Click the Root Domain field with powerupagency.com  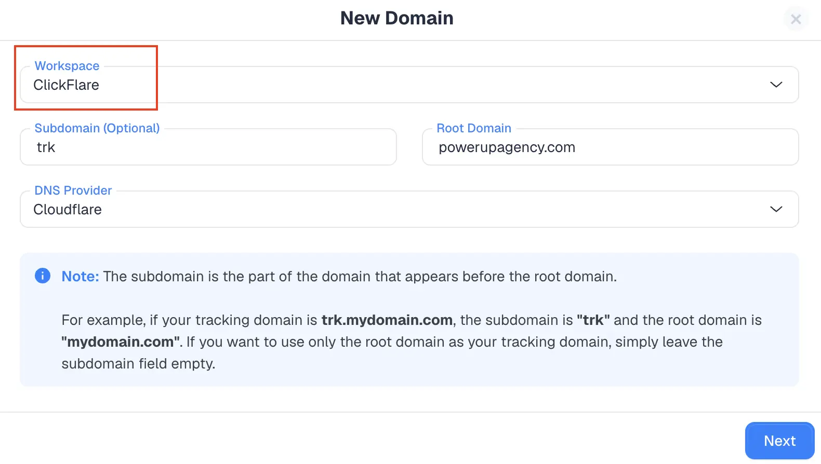coord(610,147)
